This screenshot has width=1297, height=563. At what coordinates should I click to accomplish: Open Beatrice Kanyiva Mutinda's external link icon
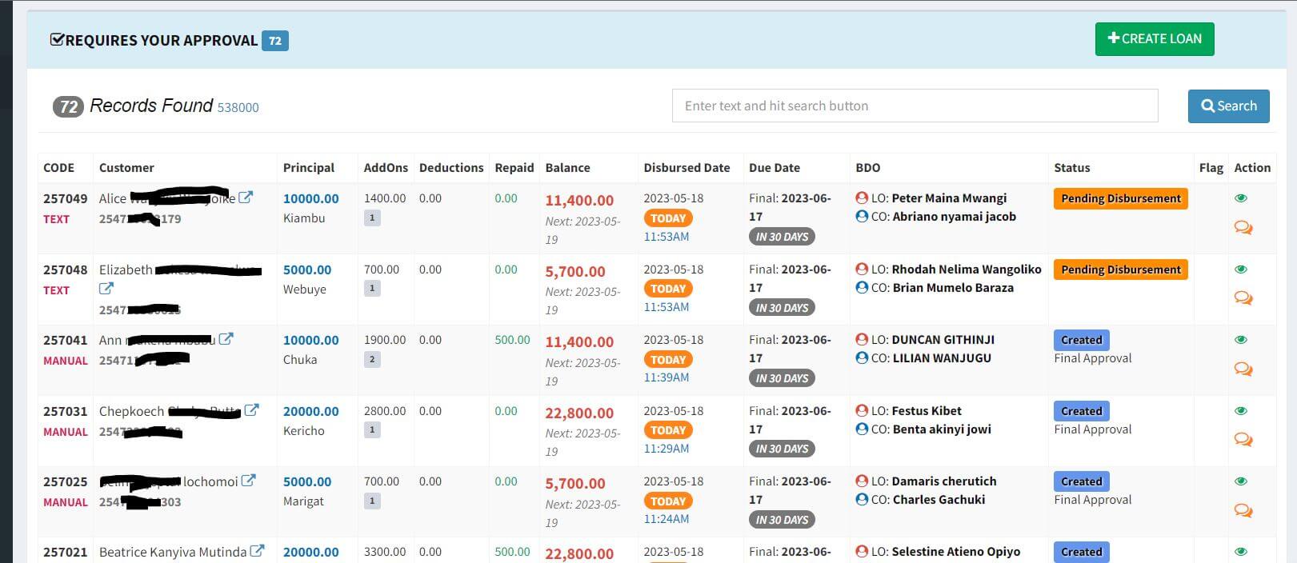[257, 551]
